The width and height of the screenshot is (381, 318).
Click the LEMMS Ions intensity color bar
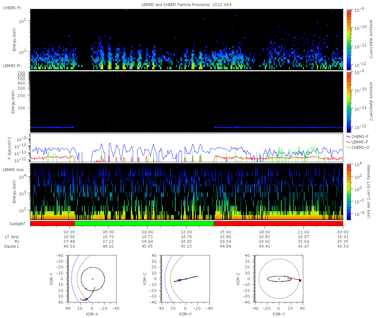(x=348, y=191)
